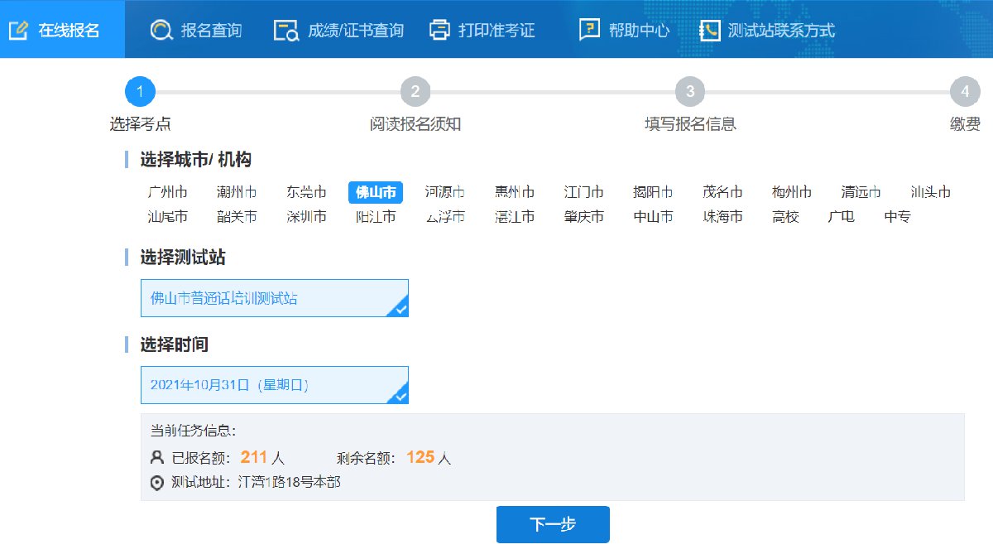This screenshot has height=554, width=993.
Task: Click the 测试站联系方式 phone book icon
Action: pyautogui.click(x=709, y=31)
